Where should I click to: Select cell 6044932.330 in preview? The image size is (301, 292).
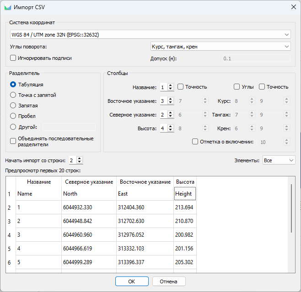click(x=89, y=207)
